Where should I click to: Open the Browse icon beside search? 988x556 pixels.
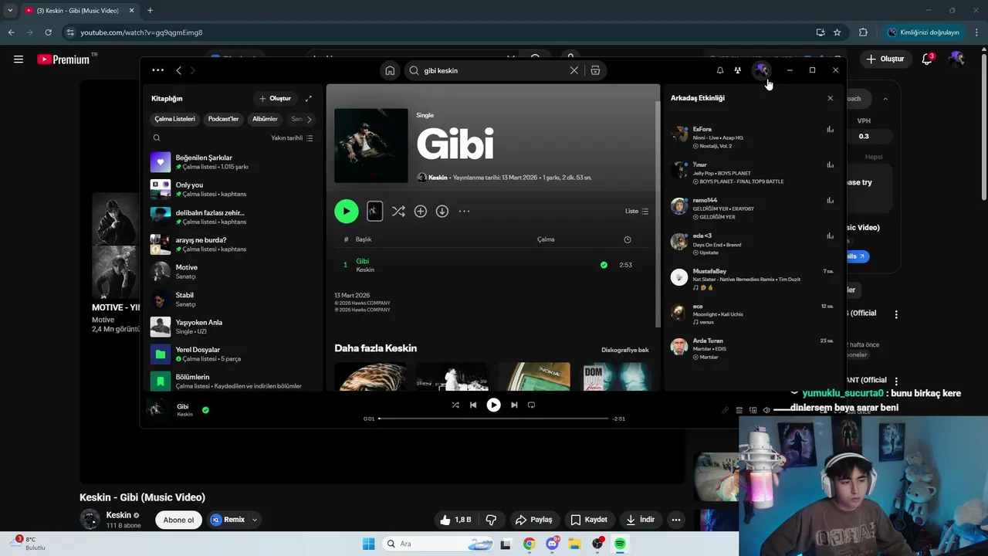(x=595, y=70)
